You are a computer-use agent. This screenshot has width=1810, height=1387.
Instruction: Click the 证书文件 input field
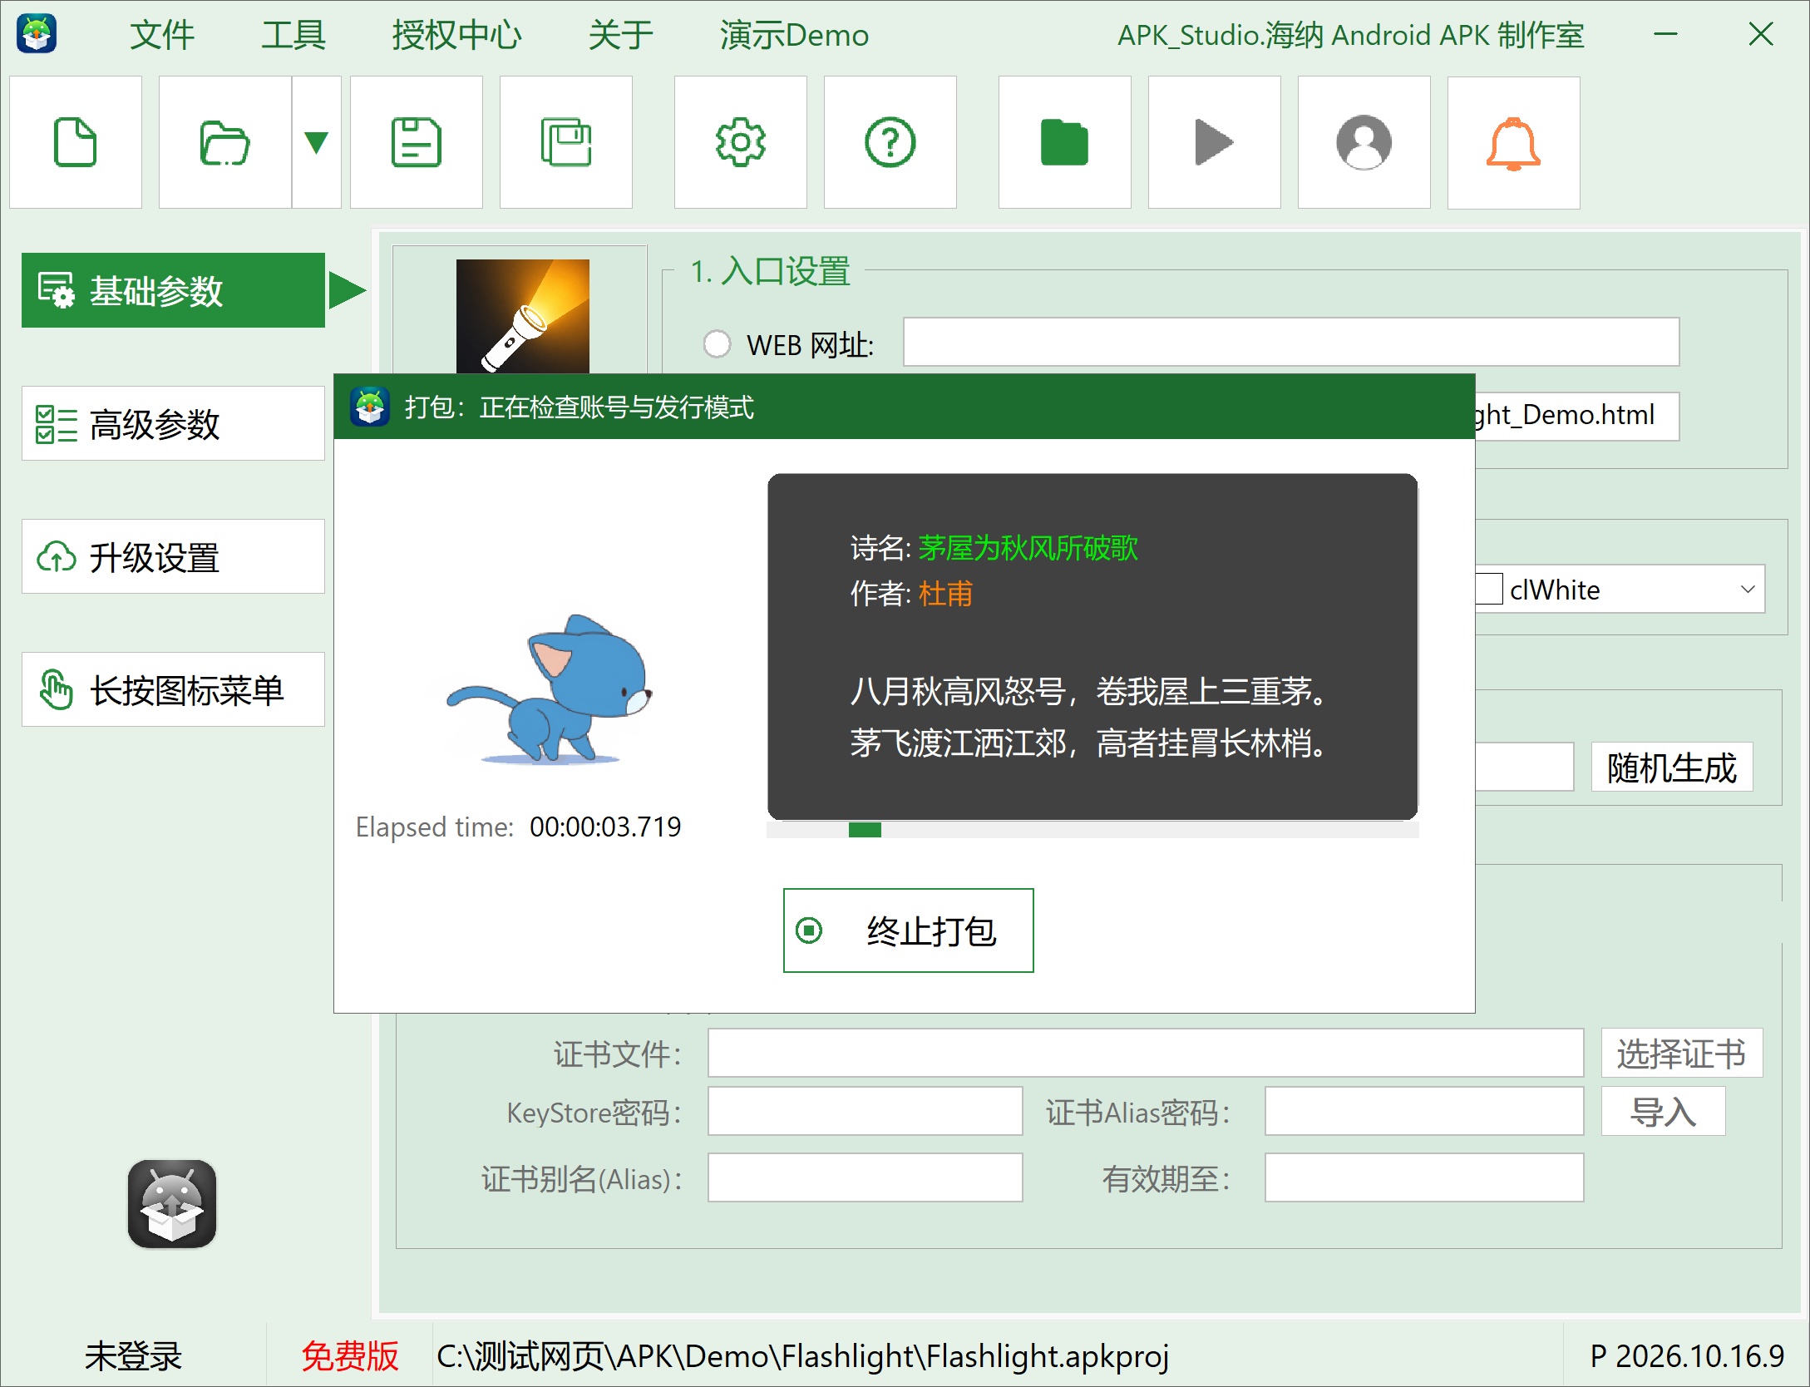click(1146, 1053)
